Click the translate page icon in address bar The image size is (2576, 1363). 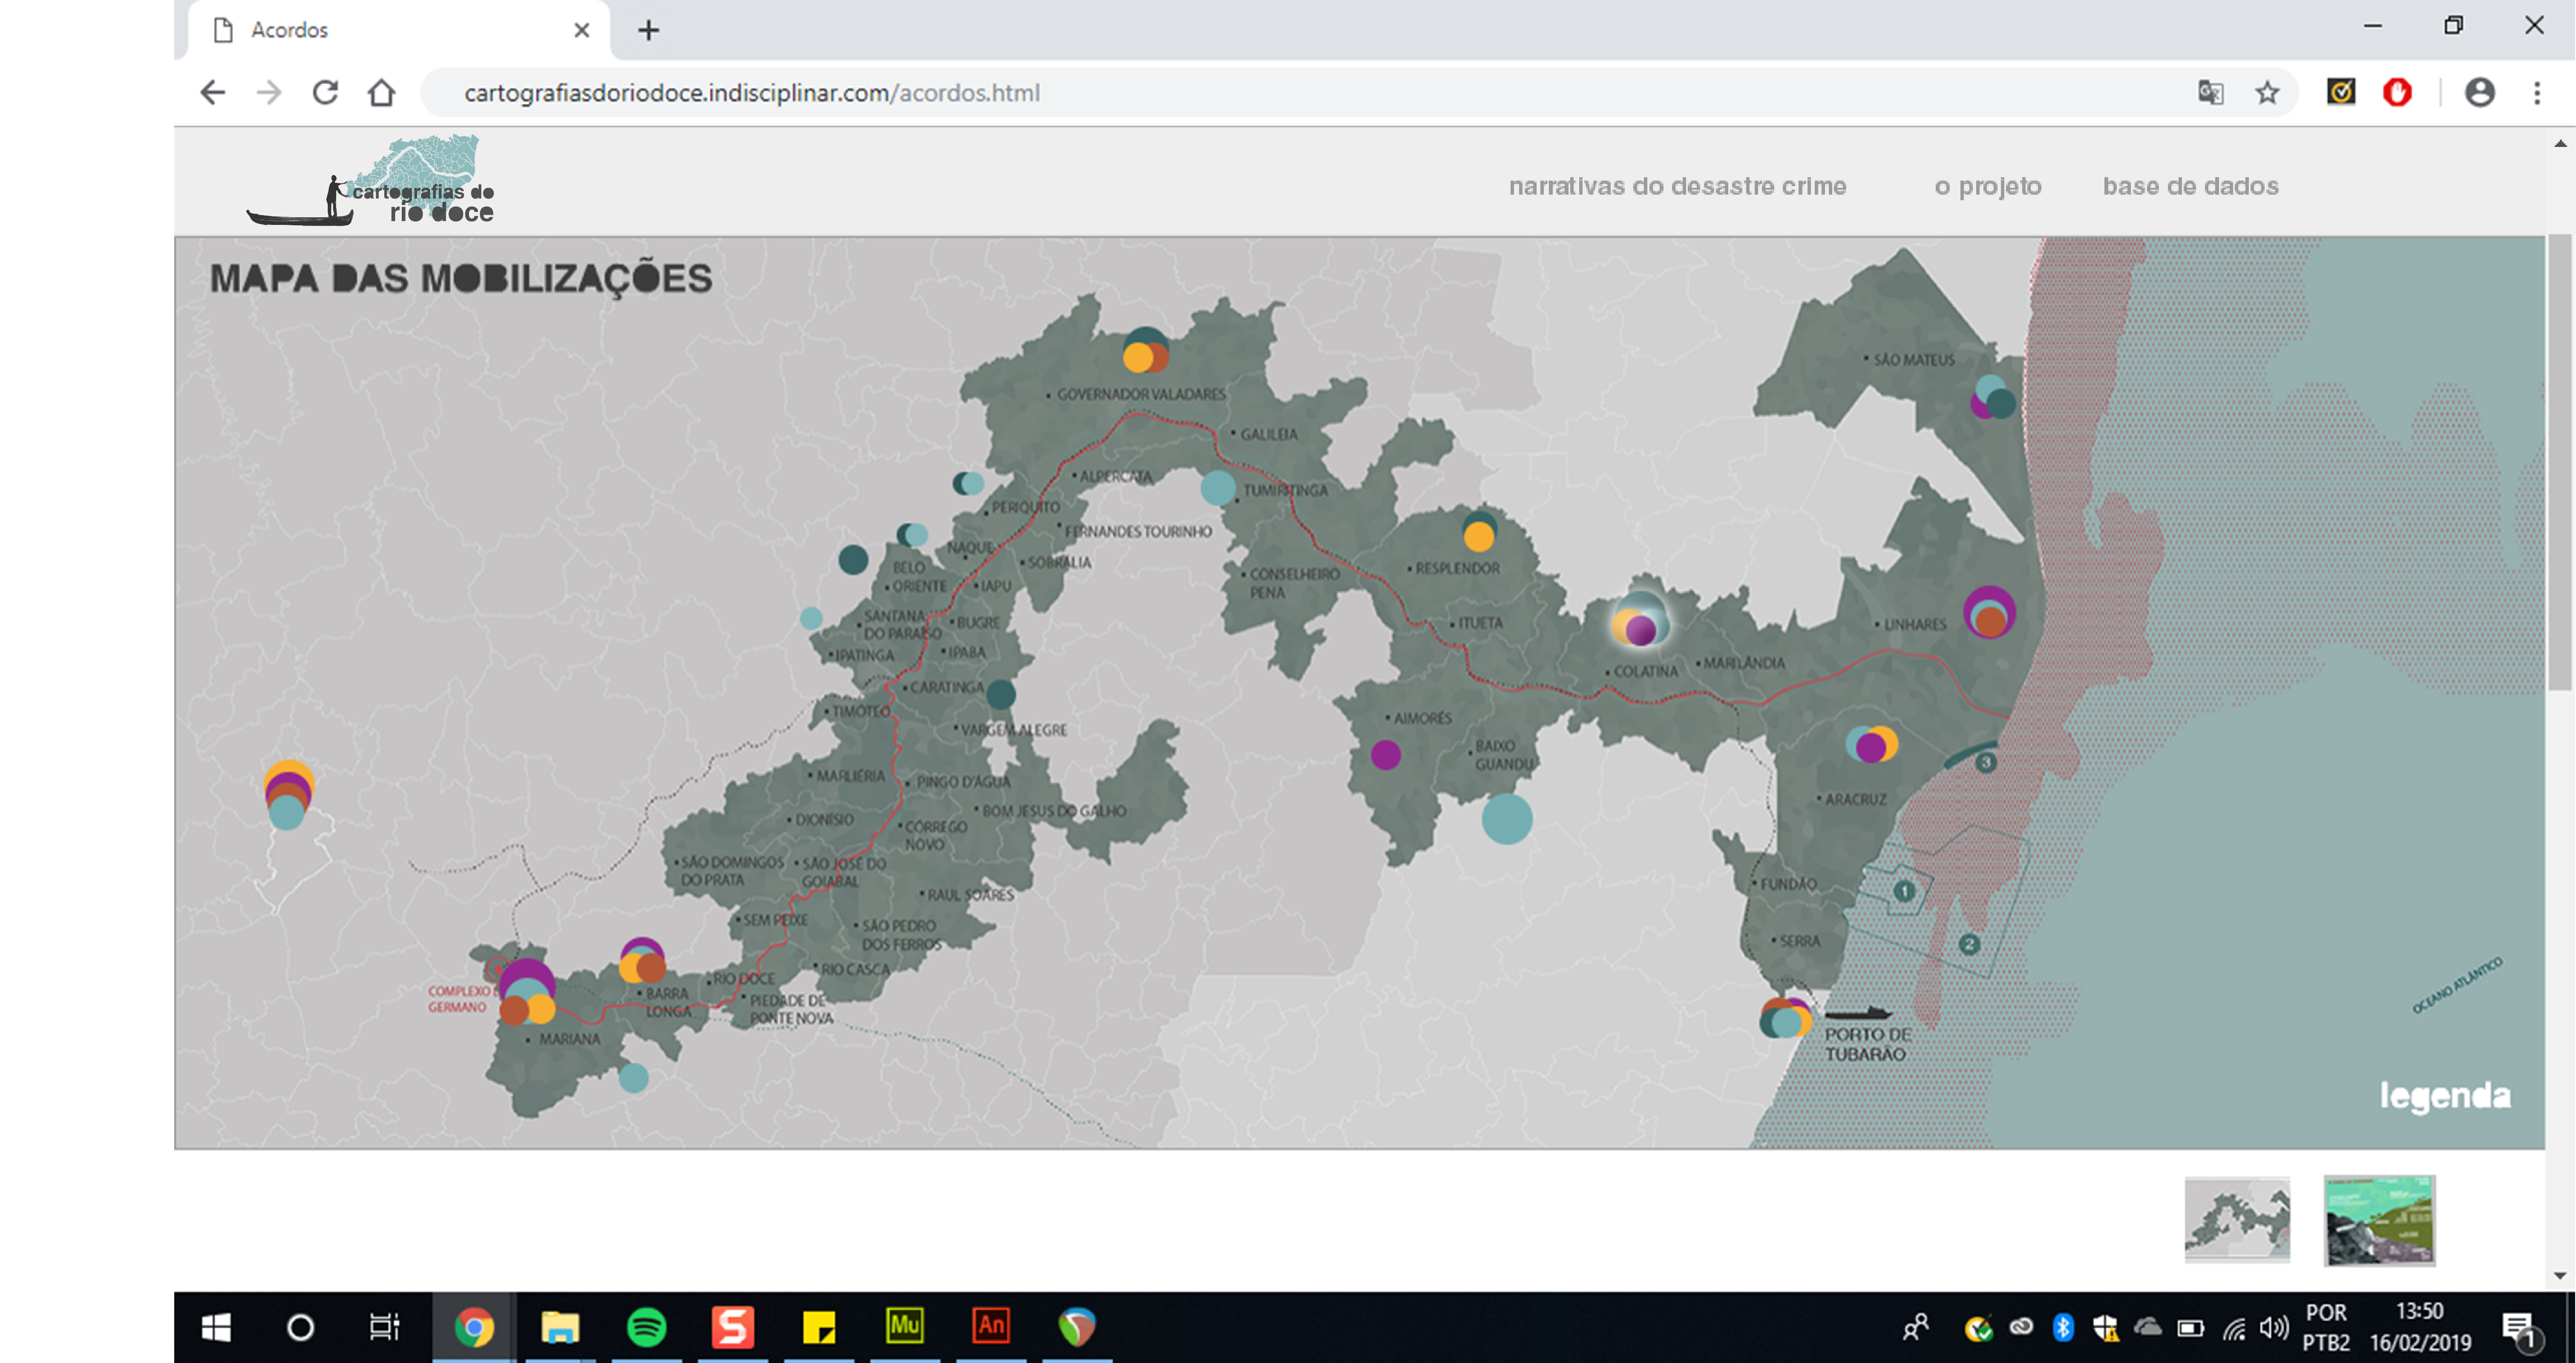[x=2210, y=93]
